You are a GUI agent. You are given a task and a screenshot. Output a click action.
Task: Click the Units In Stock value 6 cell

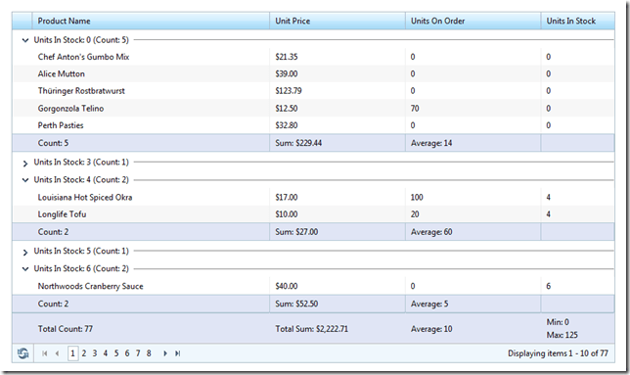pyautogui.click(x=578, y=286)
